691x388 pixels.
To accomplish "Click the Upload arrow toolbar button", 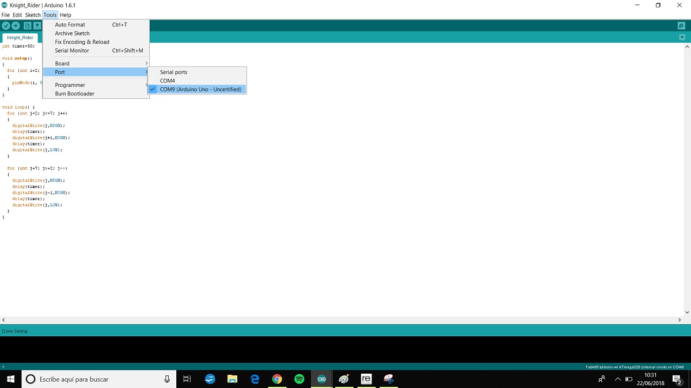I will coord(16,26).
